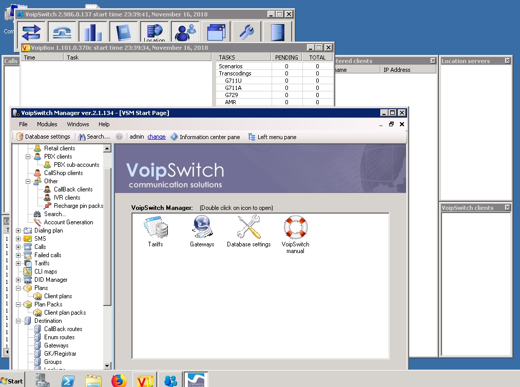The image size is (520, 387).
Task: Click the grey help question icon
Action: pyautogui.click(x=120, y=137)
